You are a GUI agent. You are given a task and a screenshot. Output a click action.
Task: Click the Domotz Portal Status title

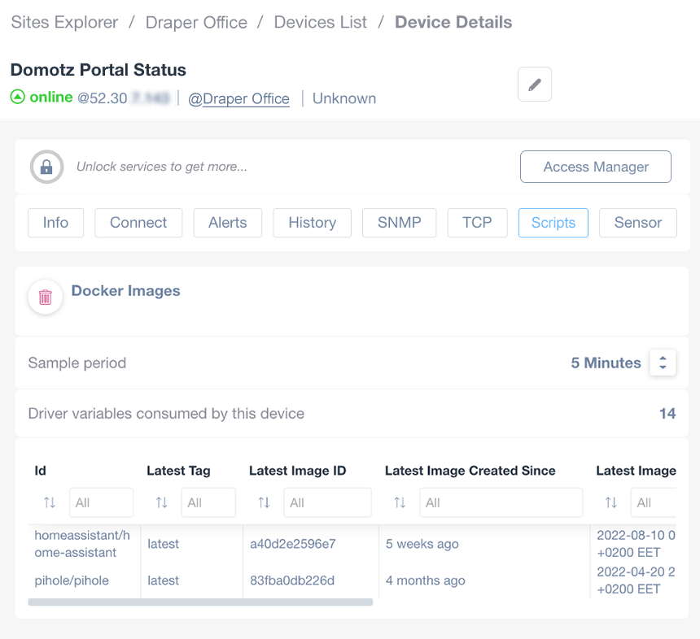(98, 70)
